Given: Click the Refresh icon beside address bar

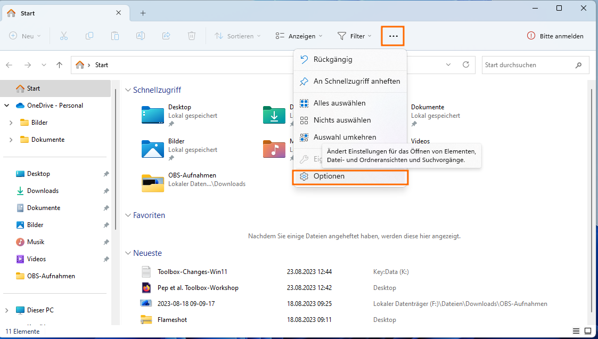Looking at the screenshot, I should (465, 64).
